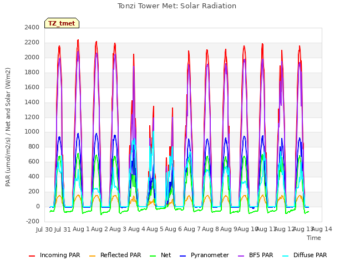The image size is (355, 266).
Task: Click the cyan Diffuse PAR legend swatch
Action: click(286, 256)
